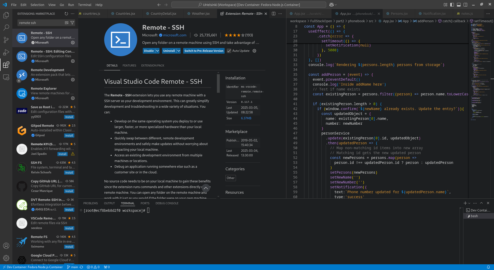
Task: Open the Terminal menu
Action: pyautogui.click(x=85, y=4)
